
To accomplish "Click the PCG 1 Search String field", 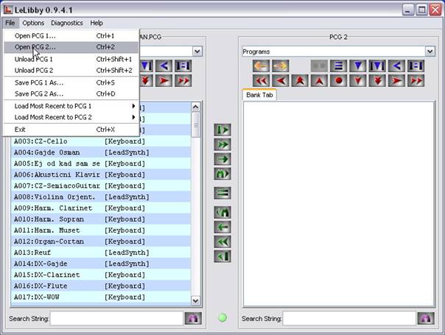I will tap(116, 319).
